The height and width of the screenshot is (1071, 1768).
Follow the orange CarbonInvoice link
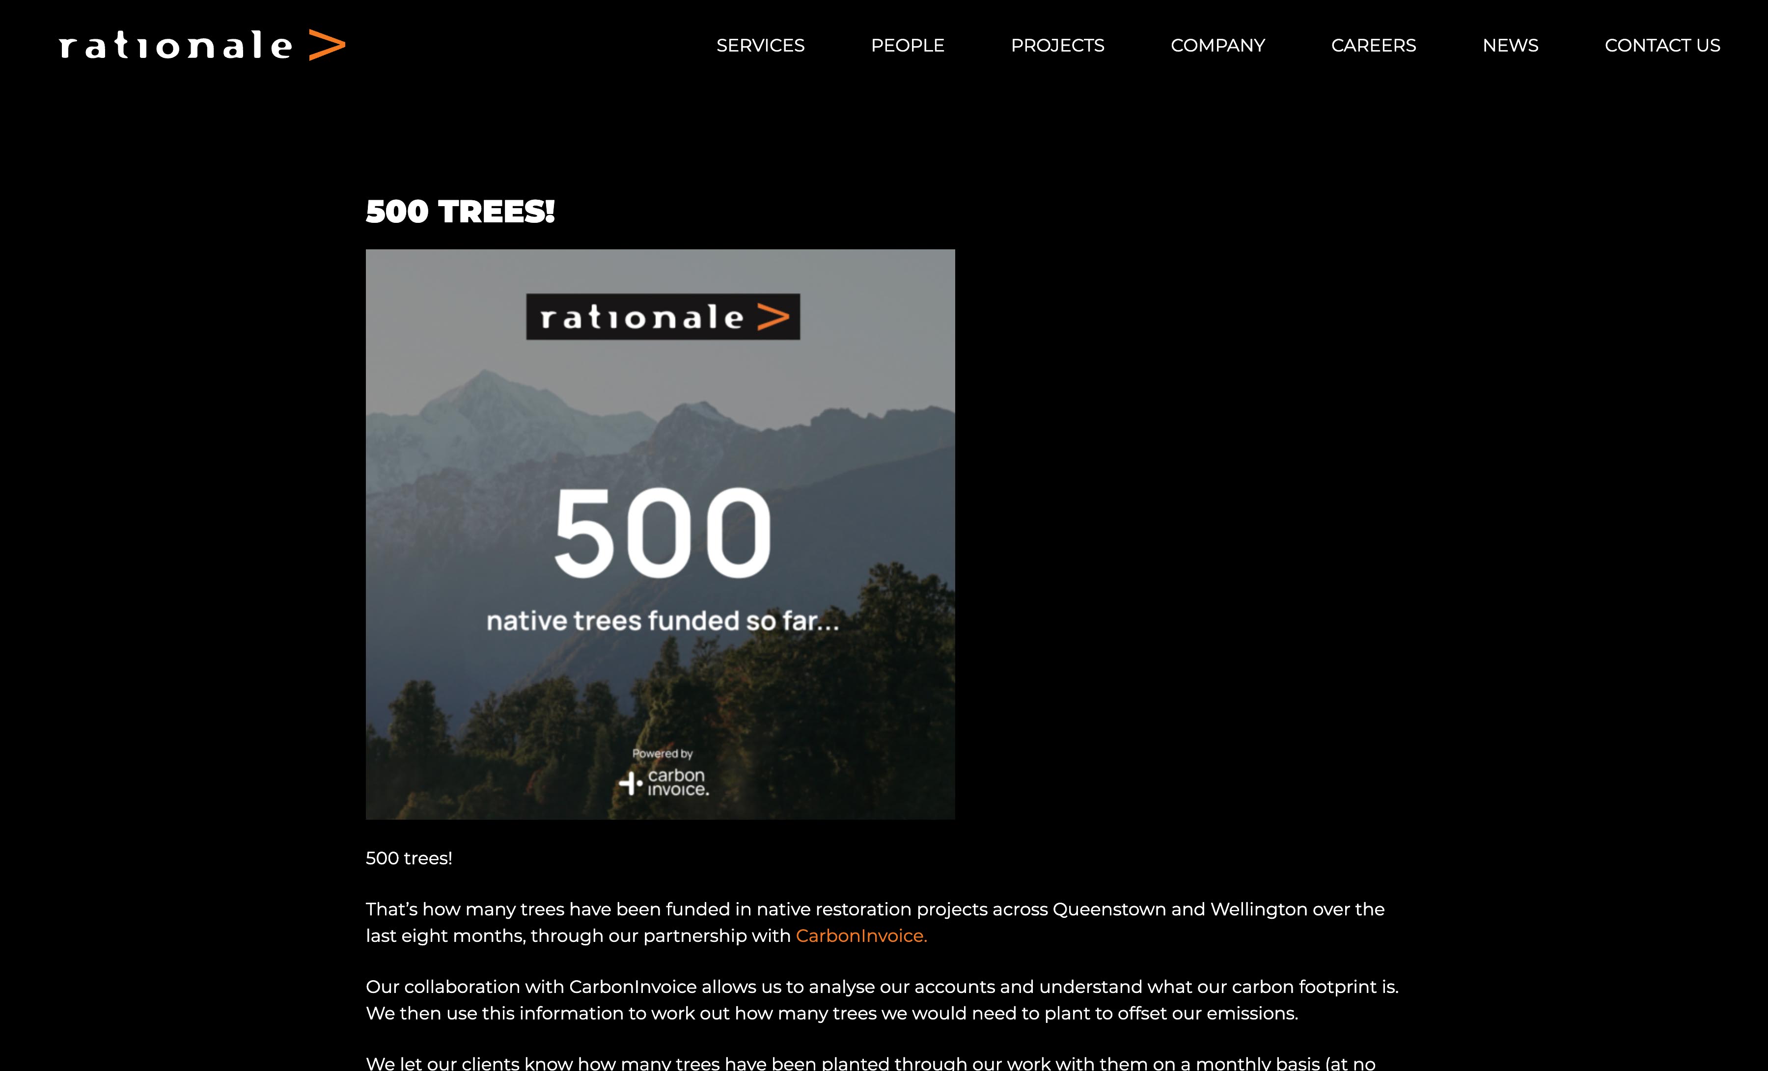(x=861, y=936)
